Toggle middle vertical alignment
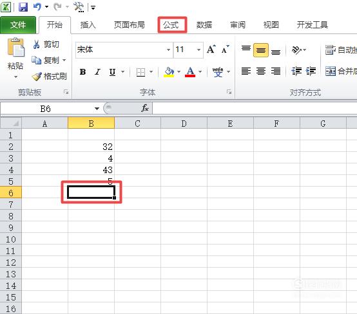The image size is (357, 314). [x=261, y=50]
